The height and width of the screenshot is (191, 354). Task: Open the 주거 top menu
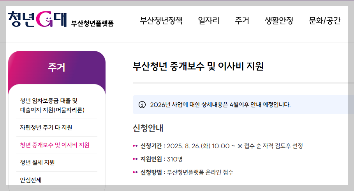tap(242, 21)
